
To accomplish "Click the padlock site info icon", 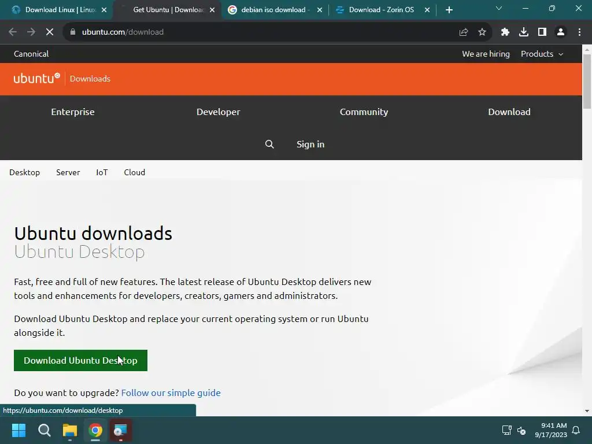I will [x=73, y=32].
